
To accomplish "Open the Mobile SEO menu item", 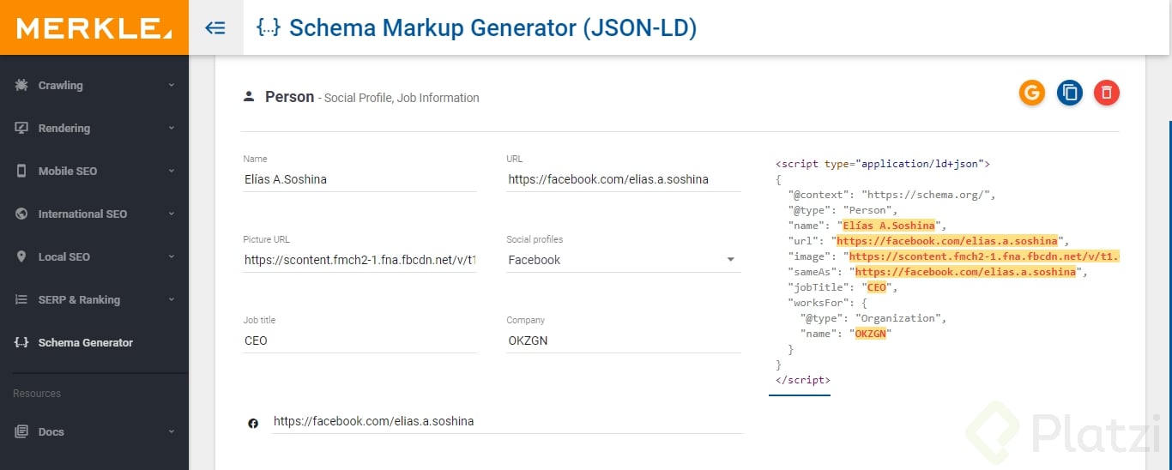I will [94, 171].
